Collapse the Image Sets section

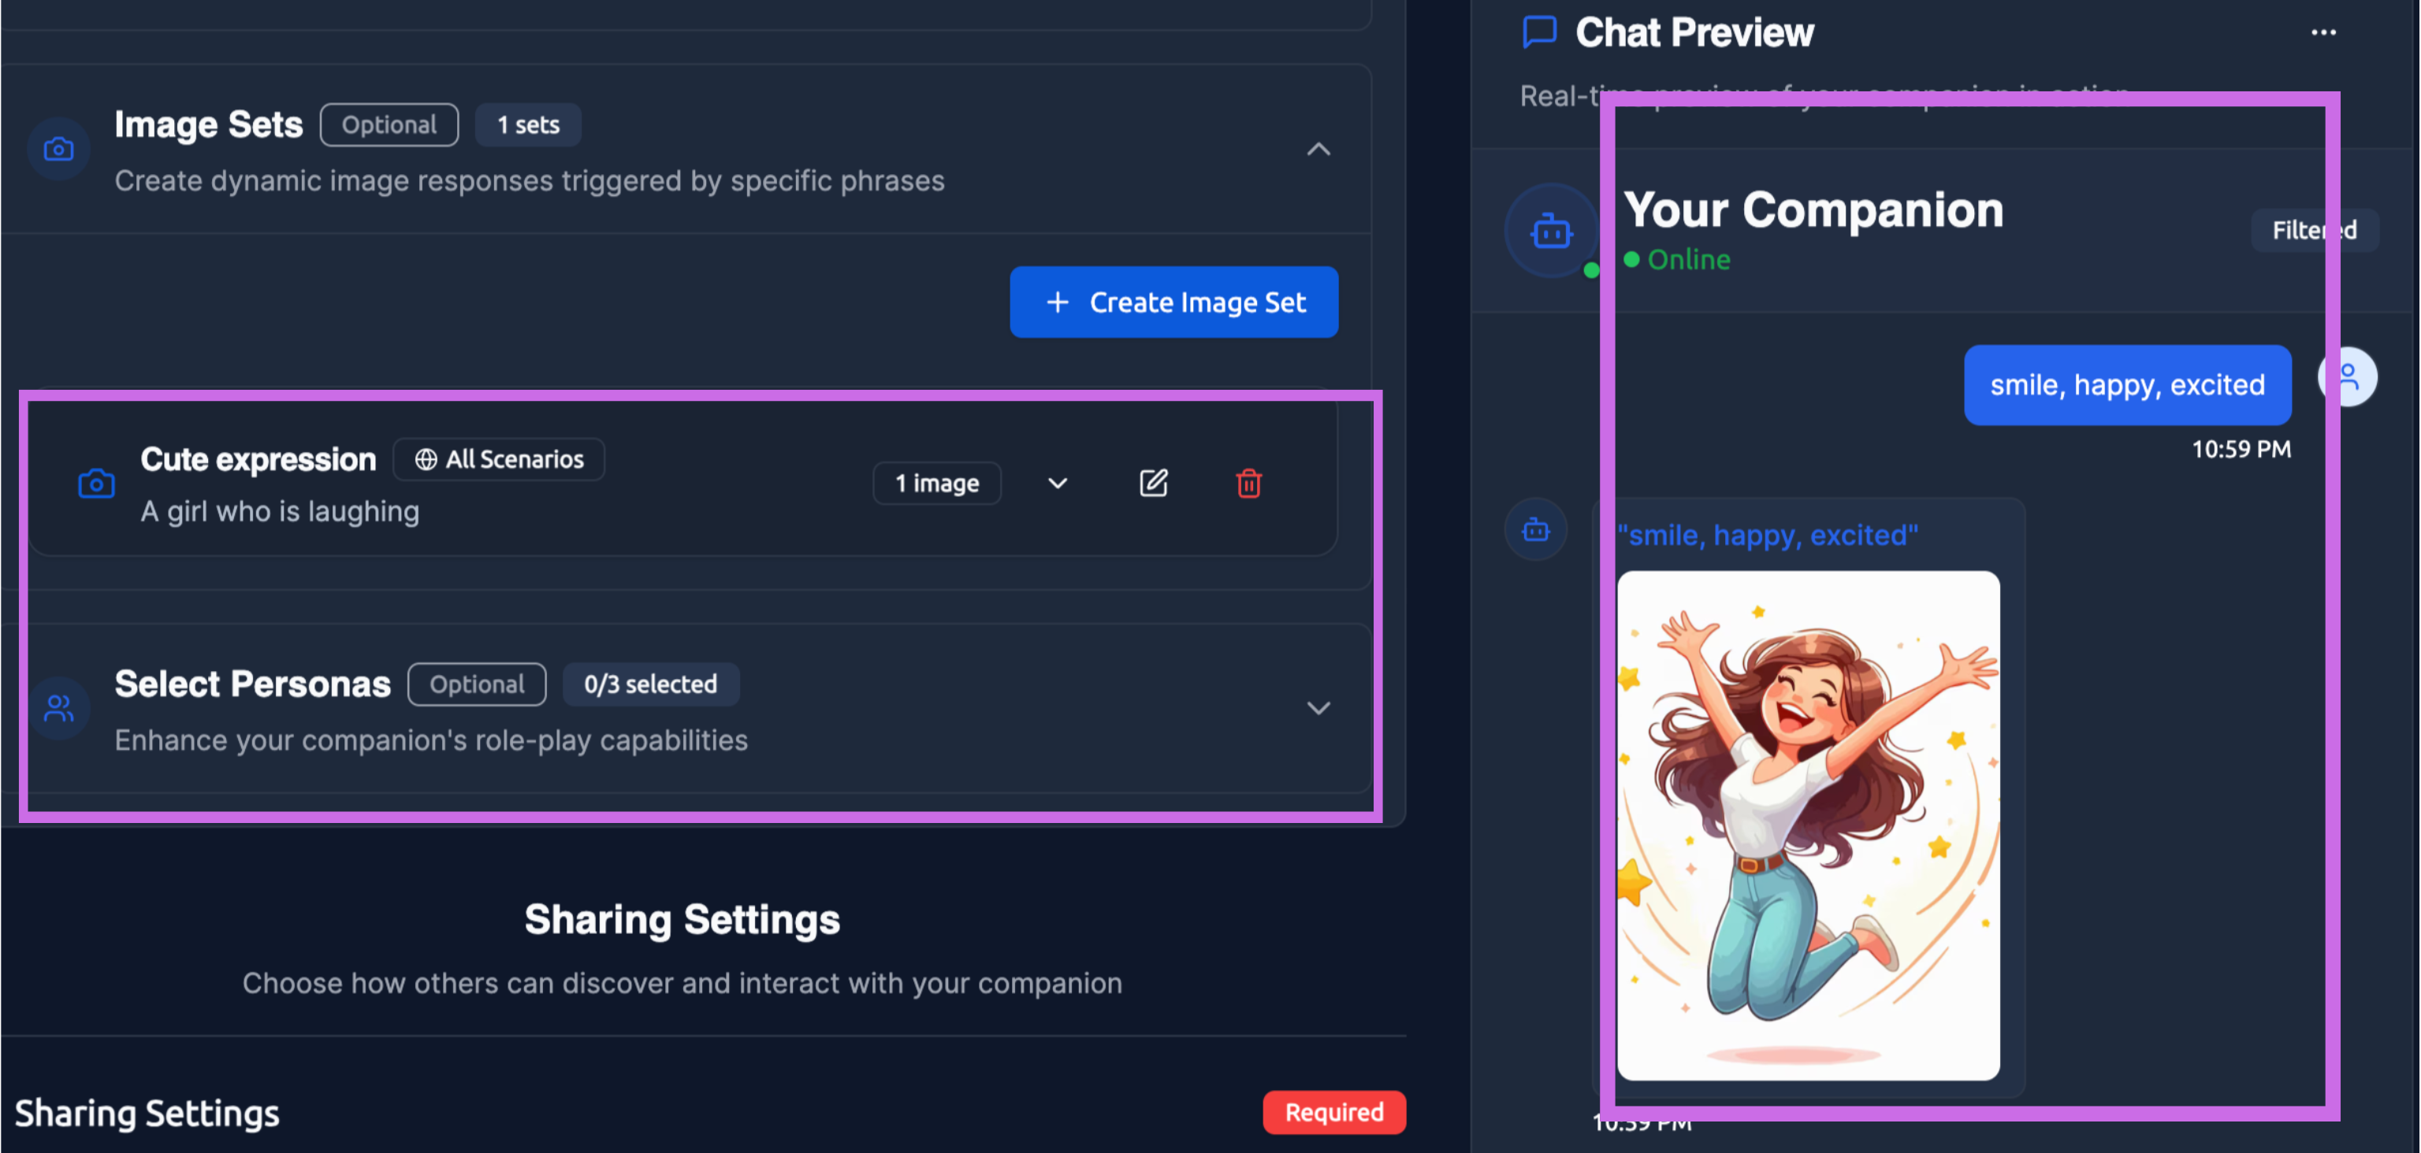[1318, 150]
